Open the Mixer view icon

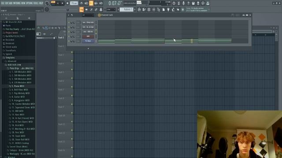pos(154,10)
